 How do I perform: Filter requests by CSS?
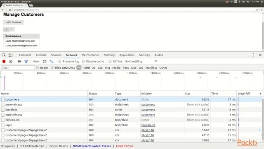(100, 68)
